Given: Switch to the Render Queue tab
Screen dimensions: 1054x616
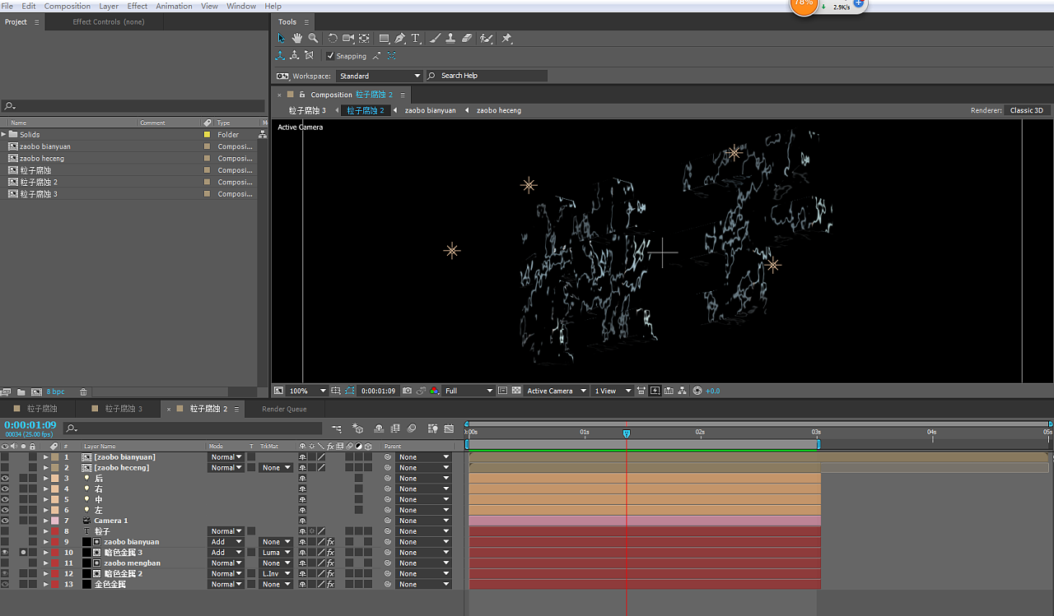Looking at the screenshot, I should click(284, 409).
